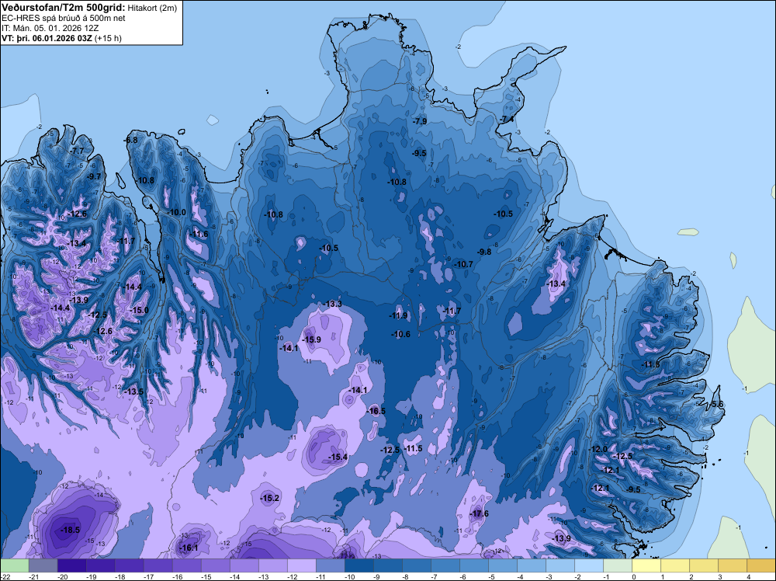Click the -17.6 temperature label
This screenshot has width=776, height=581.
(479, 513)
